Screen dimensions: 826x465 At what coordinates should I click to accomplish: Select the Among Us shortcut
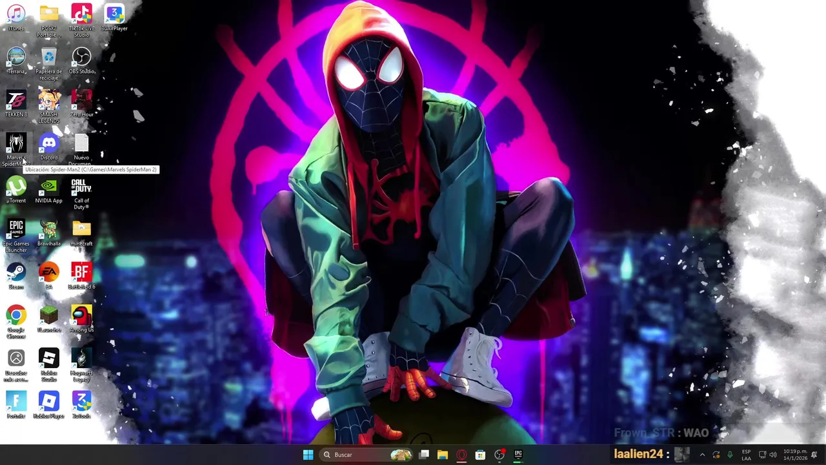pyautogui.click(x=81, y=320)
